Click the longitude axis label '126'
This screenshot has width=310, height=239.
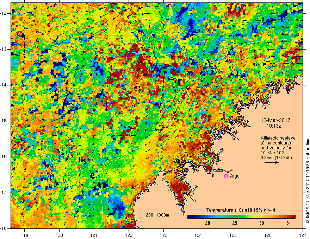point(268,235)
